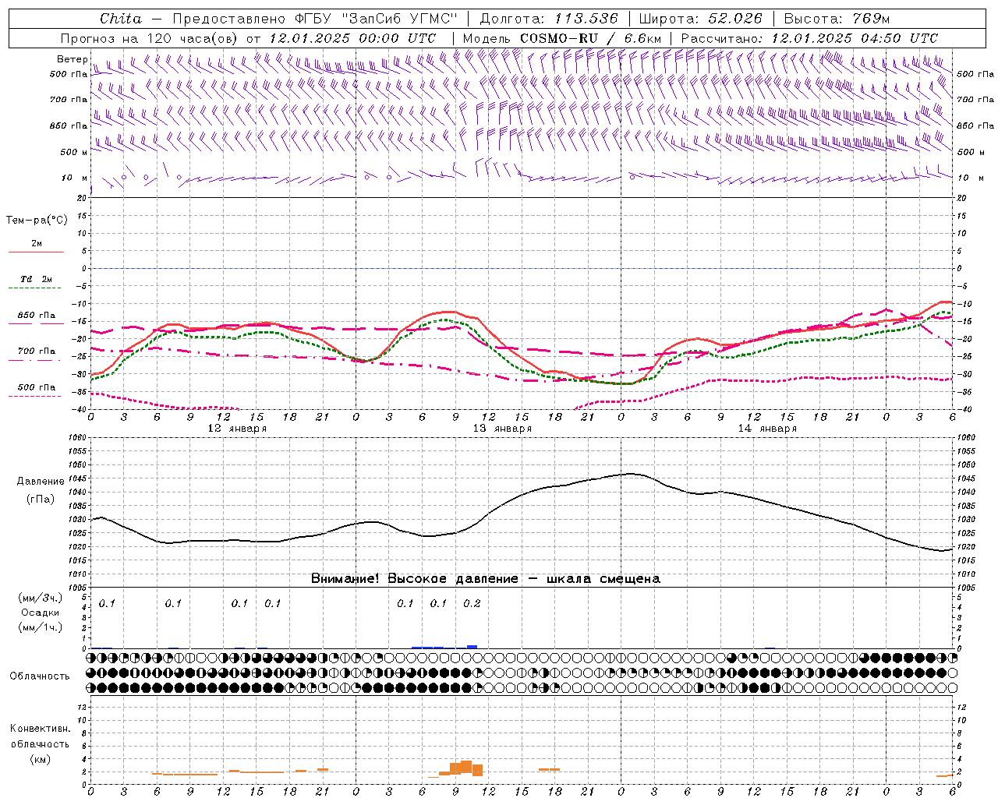This screenshot has width=998, height=798.
Task: Click the left 500 м wind level label
Action: [x=74, y=152]
